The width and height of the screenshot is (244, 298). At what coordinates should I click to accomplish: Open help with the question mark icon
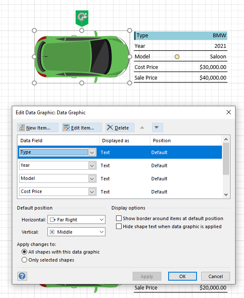[x=22, y=276]
